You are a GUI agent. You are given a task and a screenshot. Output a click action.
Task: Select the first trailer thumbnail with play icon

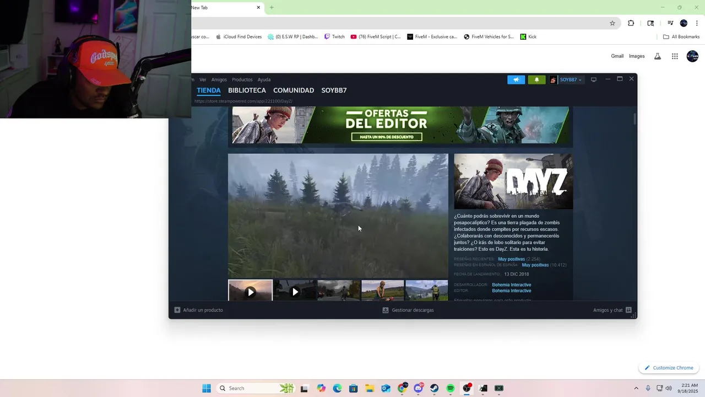click(251, 291)
